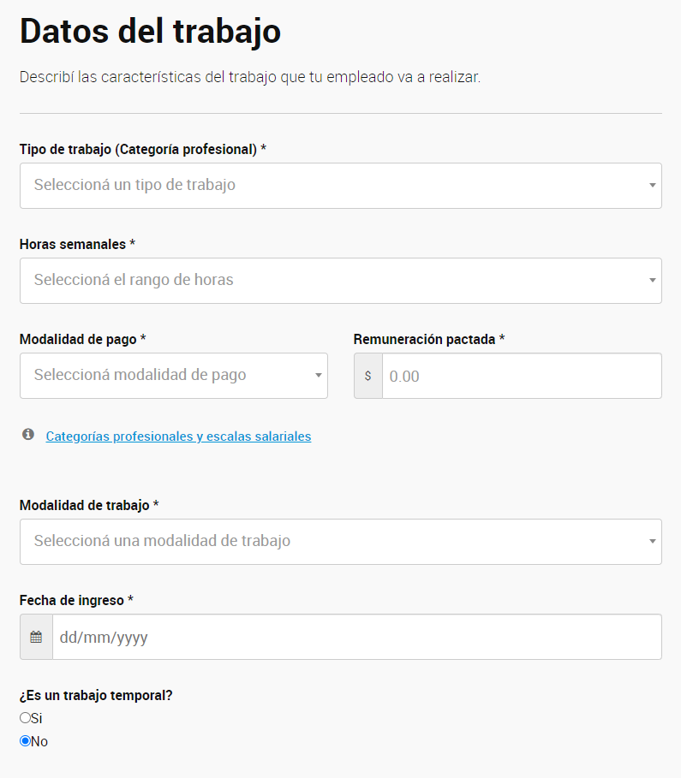Open the Modalidad de trabajo dropdown

click(x=341, y=542)
